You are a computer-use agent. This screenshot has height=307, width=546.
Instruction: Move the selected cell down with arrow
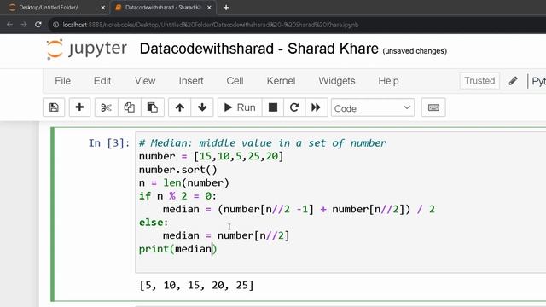(x=202, y=107)
